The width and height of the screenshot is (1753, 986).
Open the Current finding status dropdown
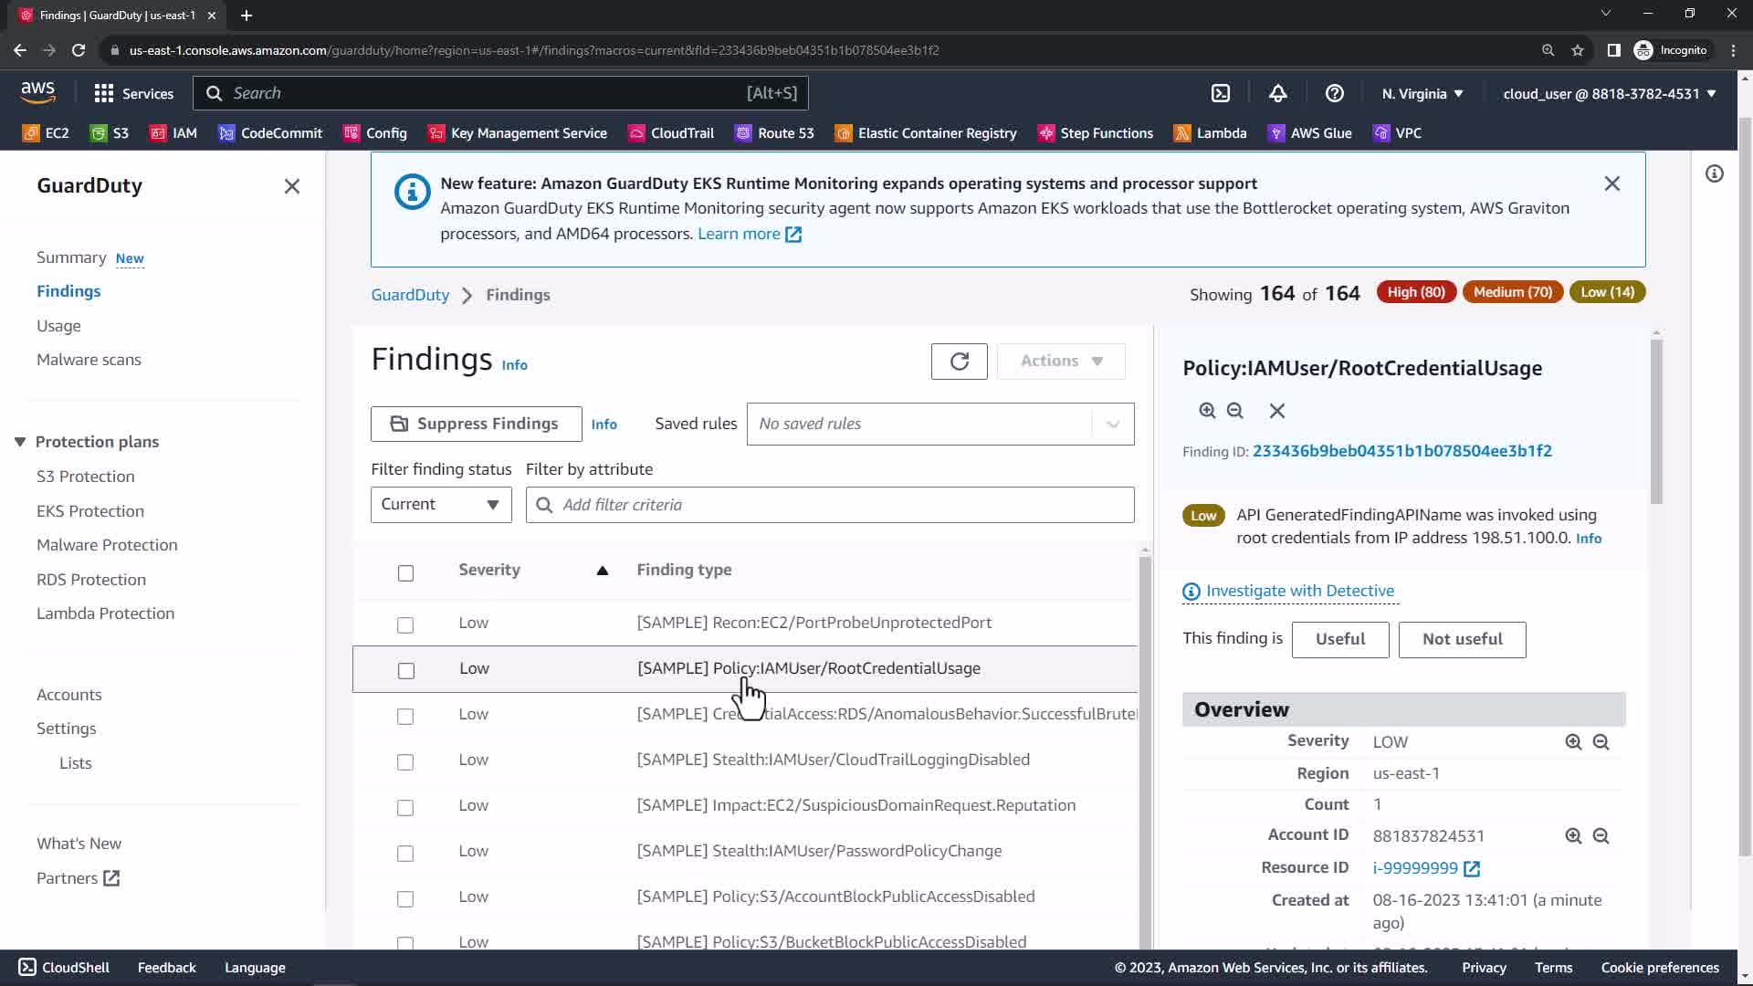[441, 505]
